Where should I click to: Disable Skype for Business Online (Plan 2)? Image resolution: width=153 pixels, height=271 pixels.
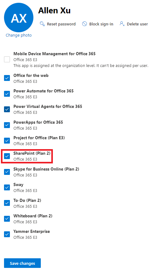coord(7,172)
